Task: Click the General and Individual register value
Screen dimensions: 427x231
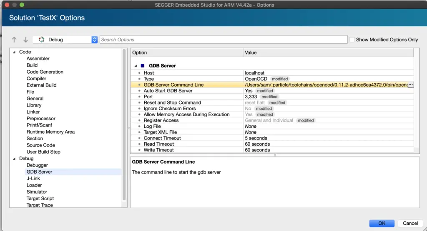Action: pyautogui.click(x=269, y=120)
